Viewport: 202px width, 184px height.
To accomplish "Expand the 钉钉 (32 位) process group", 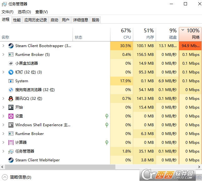I will point(3,72).
